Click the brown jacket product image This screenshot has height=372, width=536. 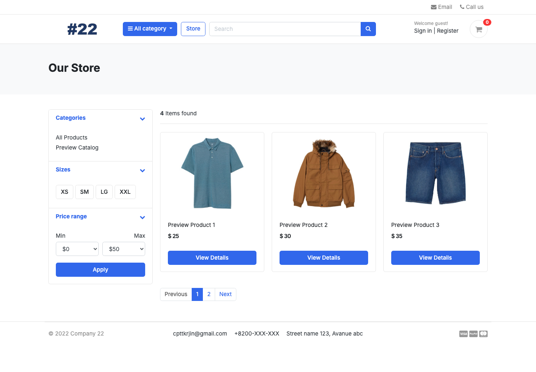[x=324, y=173]
